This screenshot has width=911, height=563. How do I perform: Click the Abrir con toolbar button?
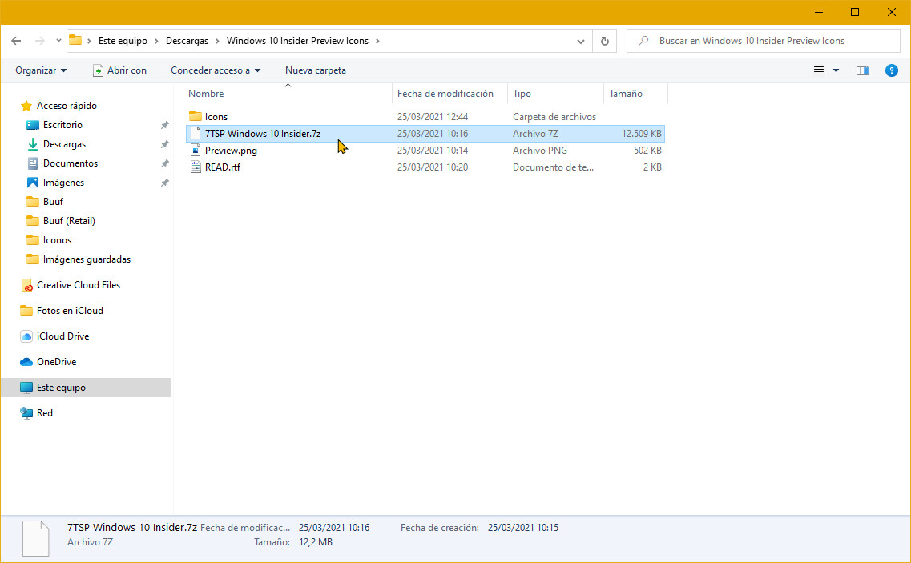[x=119, y=70]
